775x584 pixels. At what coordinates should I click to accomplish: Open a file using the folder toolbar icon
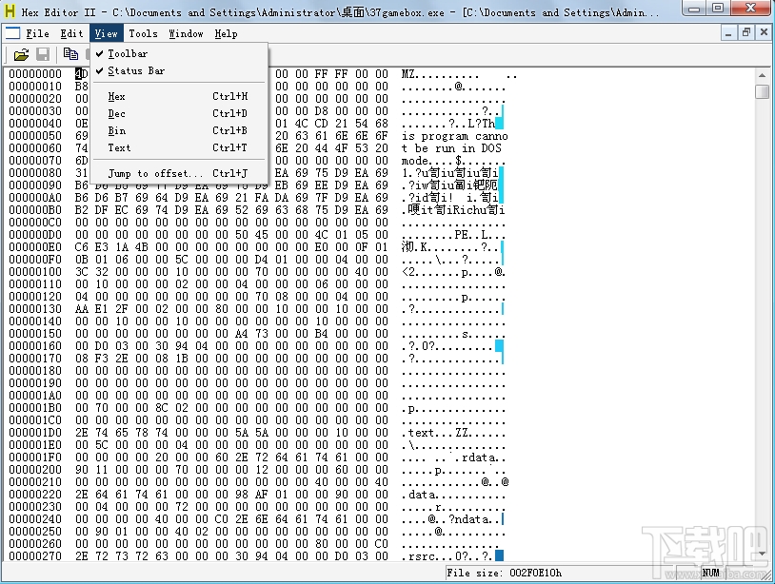coord(22,54)
